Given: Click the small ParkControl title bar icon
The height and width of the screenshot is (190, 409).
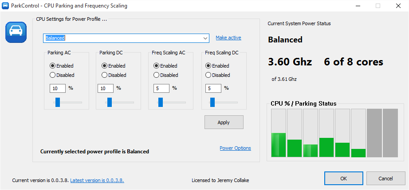Looking at the screenshot, I should (5, 5).
